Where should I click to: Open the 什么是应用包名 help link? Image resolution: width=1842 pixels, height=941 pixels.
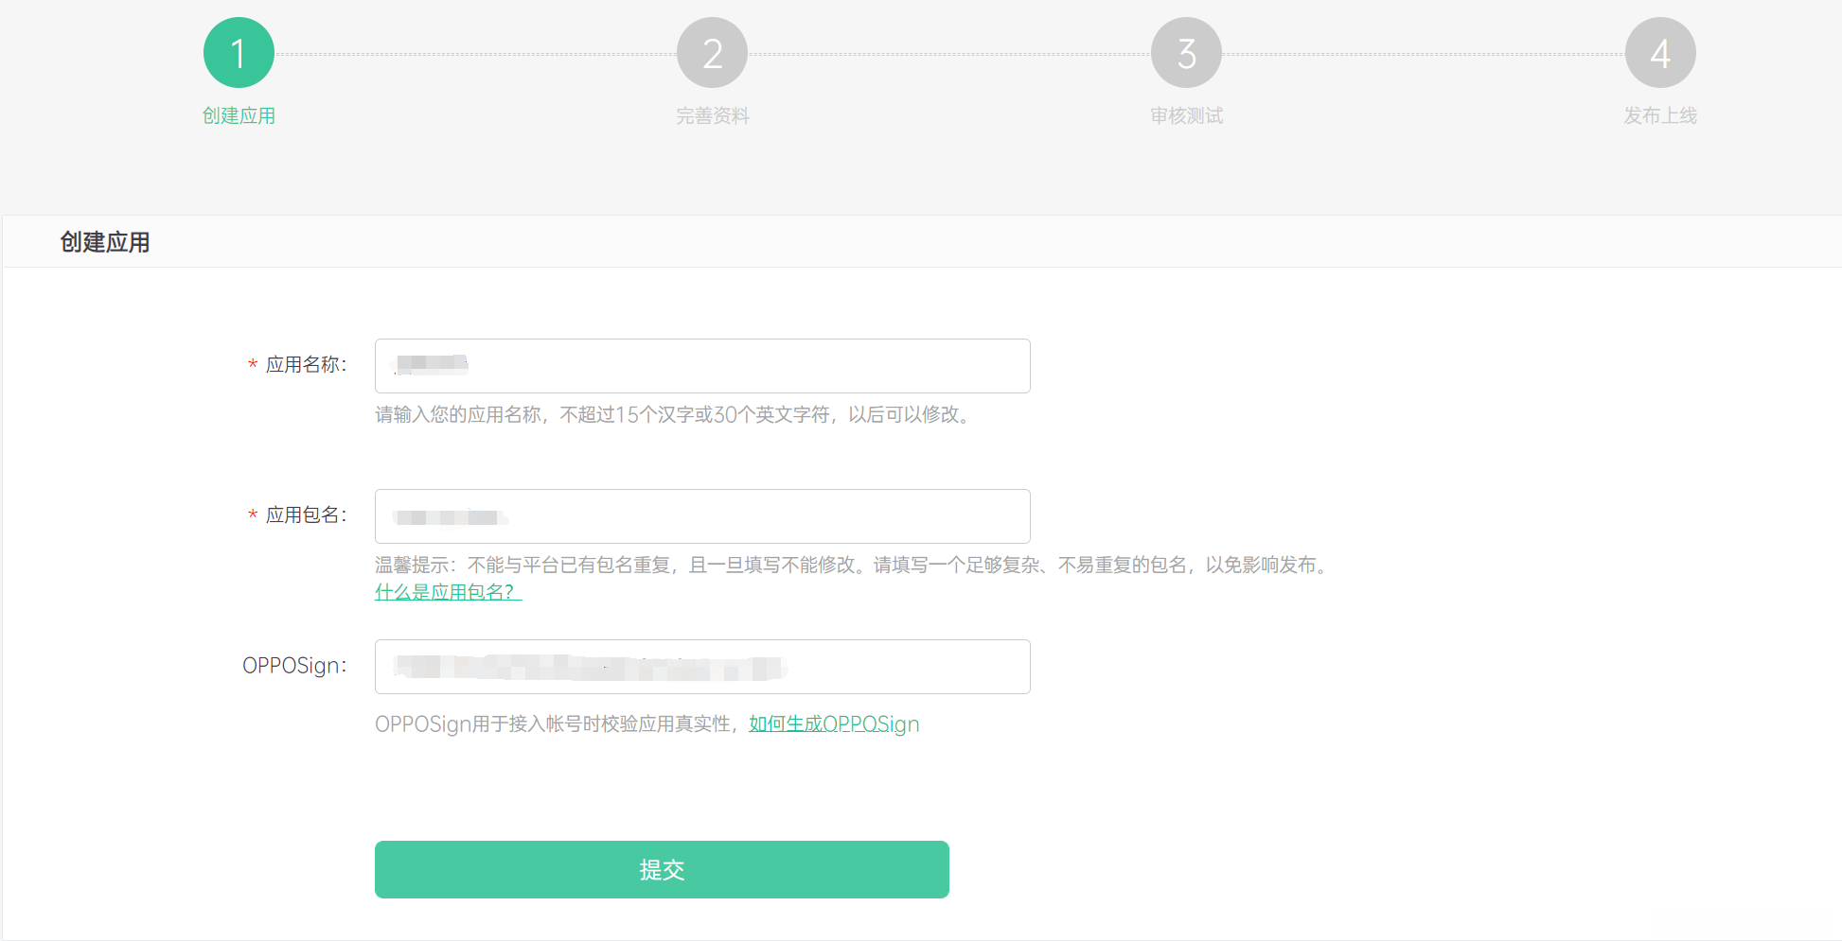click(445, 593)
